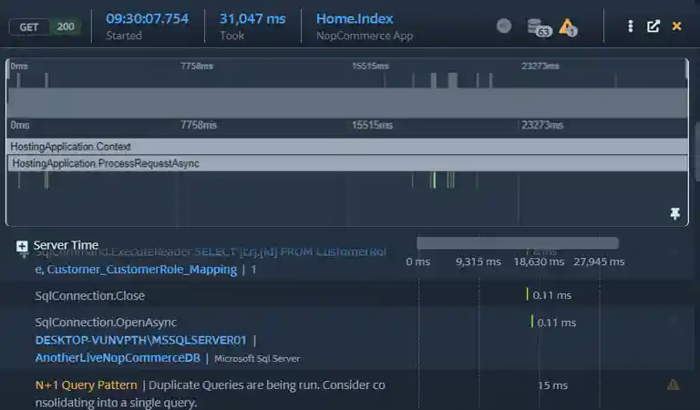Click the grey round log icon
700x410 pixels.
pyautogui.click(x=504, y=26)
